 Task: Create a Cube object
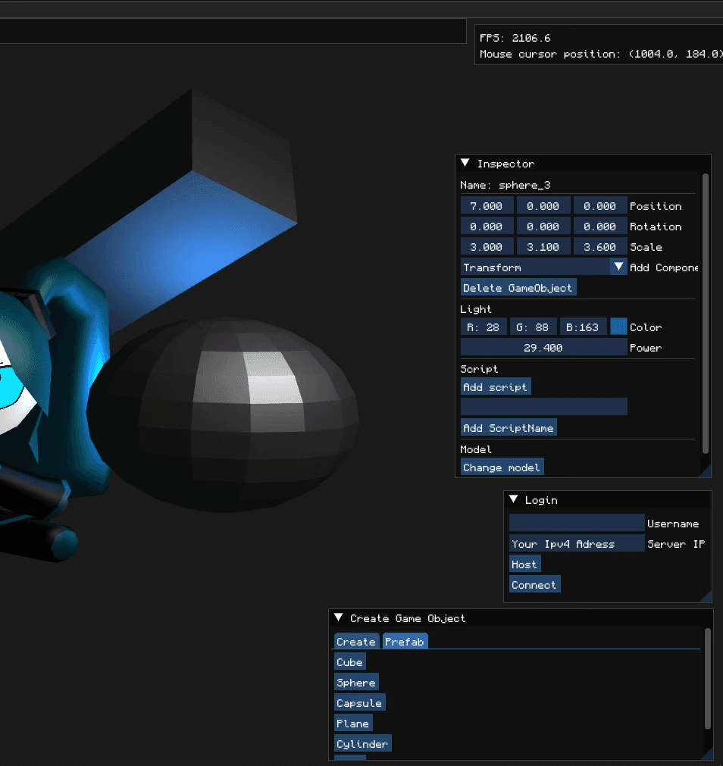point(350,662)
